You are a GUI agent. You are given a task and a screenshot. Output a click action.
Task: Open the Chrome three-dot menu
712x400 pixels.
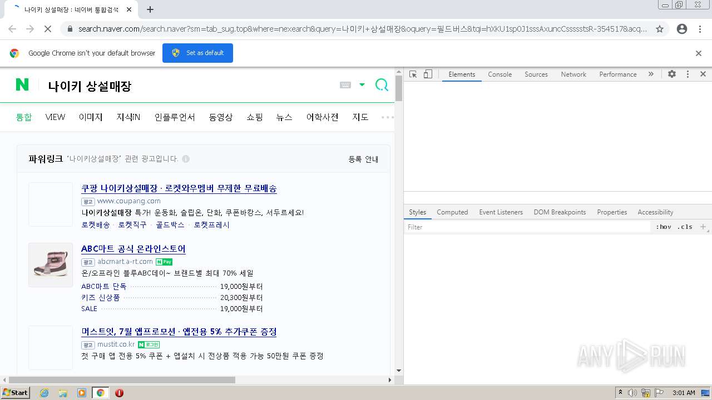point(700,29)
